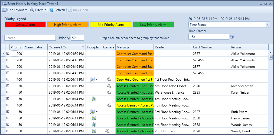274x135 pixels.
Task: Focus the Search input field
Action: pyautogui.click(x=30, y=38)
